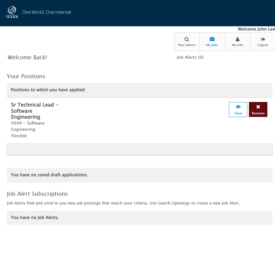Click the Logout arrow icon
The width and height of the screenshot is (275, 261).
coord(263,39)
